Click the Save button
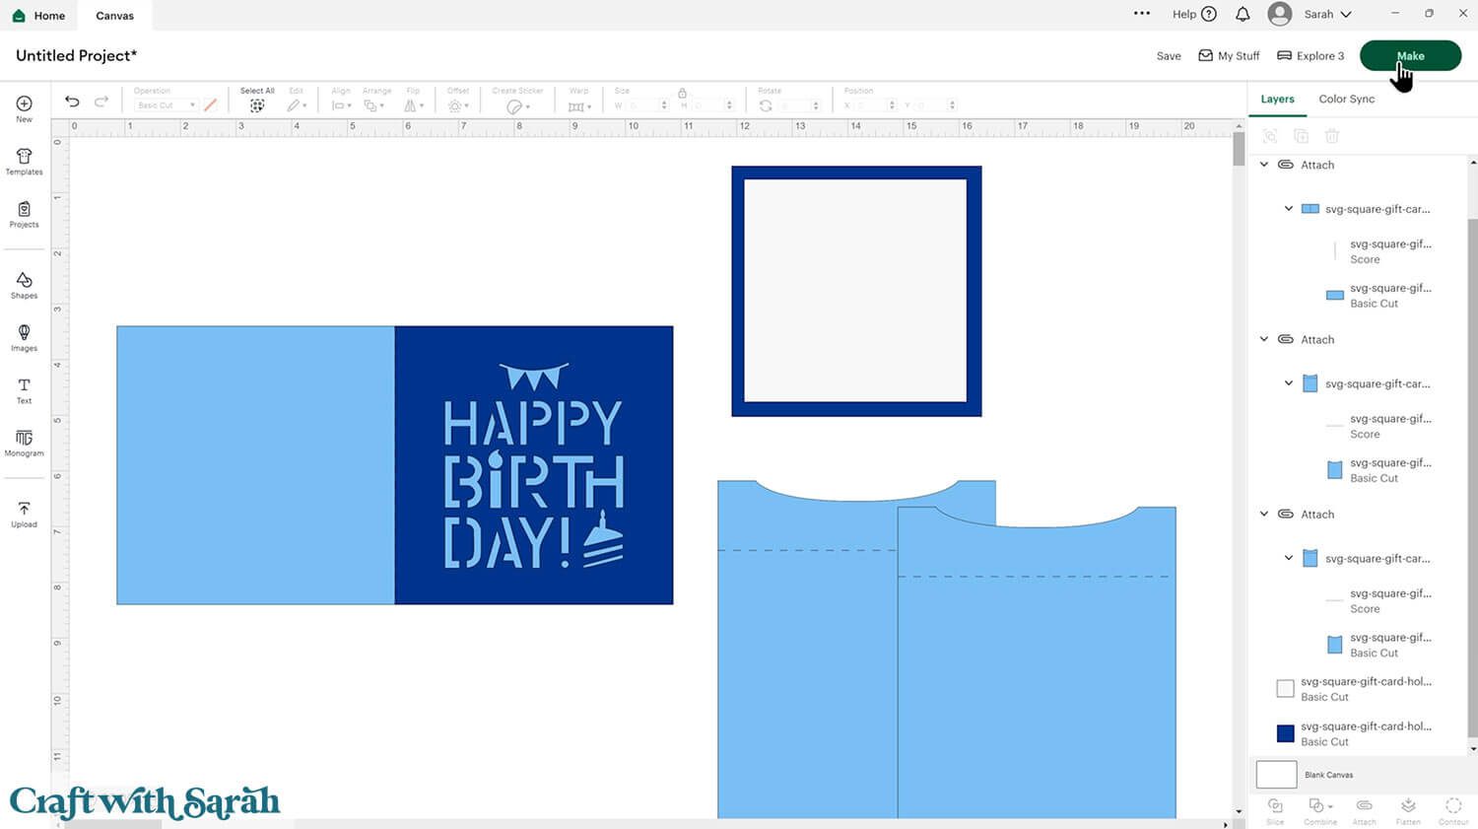Image resolution: width=1478 pixels, height=829 pixels. [1169, 56]
